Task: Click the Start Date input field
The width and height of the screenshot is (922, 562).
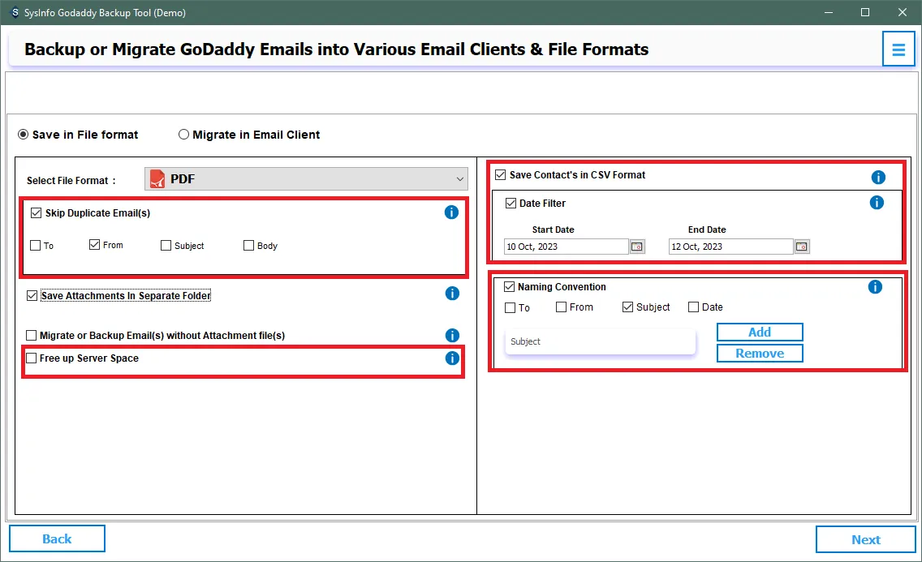Action: pos(566,247)
